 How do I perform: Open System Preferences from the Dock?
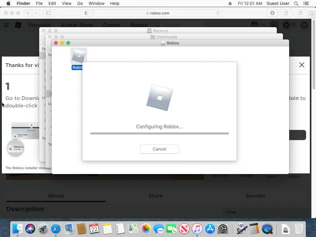[x=223, y=229]
